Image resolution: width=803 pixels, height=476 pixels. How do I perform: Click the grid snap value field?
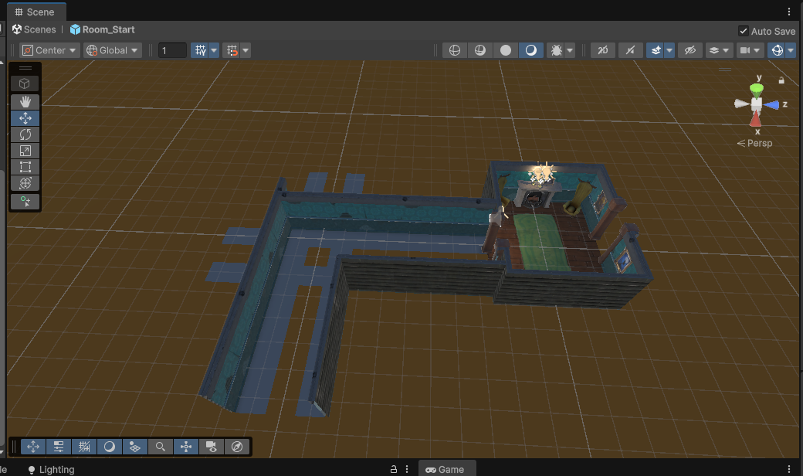point(172,50)
